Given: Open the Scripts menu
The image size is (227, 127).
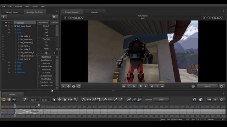Looking at the screenshot, I should (x=35, y=6).
